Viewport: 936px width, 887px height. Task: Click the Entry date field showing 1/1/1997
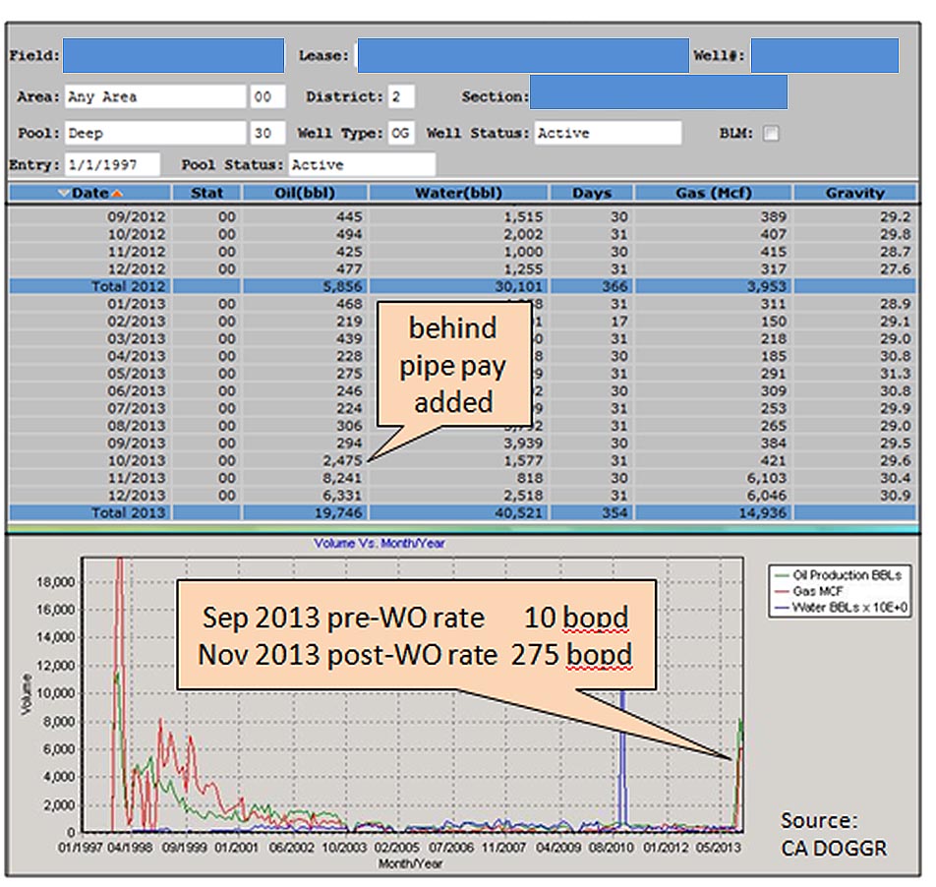click(112, 165)
